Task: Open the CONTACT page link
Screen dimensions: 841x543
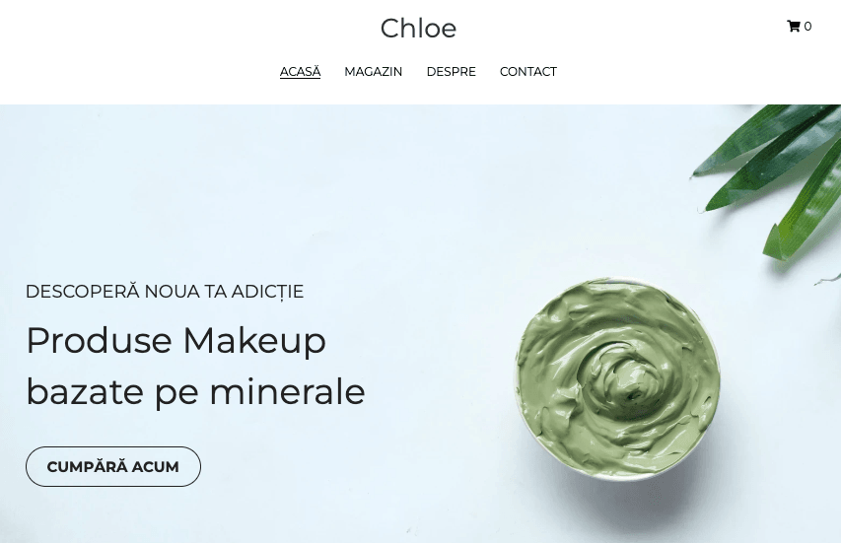Action: 528,72
